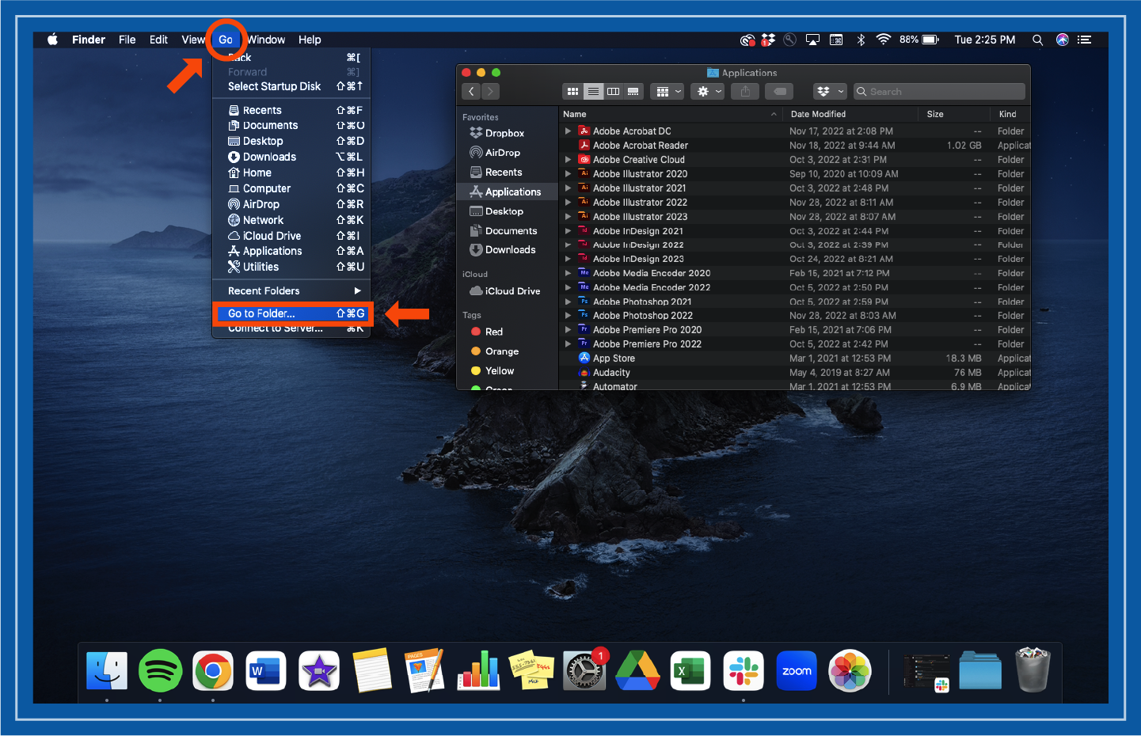Open Photos app in the Dock
Screen dimensions: 1141x736
coord(850,671)
